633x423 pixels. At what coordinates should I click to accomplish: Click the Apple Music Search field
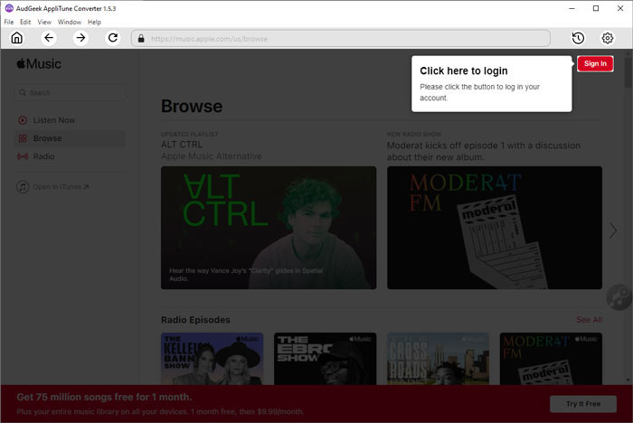coord(70,92)
